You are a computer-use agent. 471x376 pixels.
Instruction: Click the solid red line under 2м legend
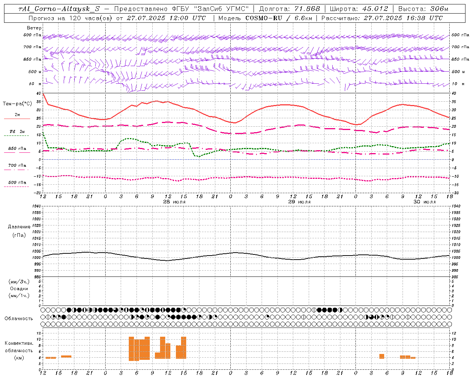pyautogui.click(x=17, y=119)
